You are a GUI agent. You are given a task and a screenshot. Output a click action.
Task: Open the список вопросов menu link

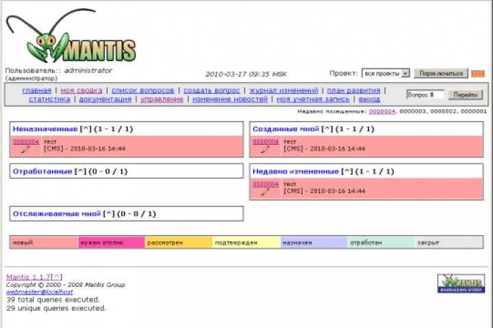[142, 90]
